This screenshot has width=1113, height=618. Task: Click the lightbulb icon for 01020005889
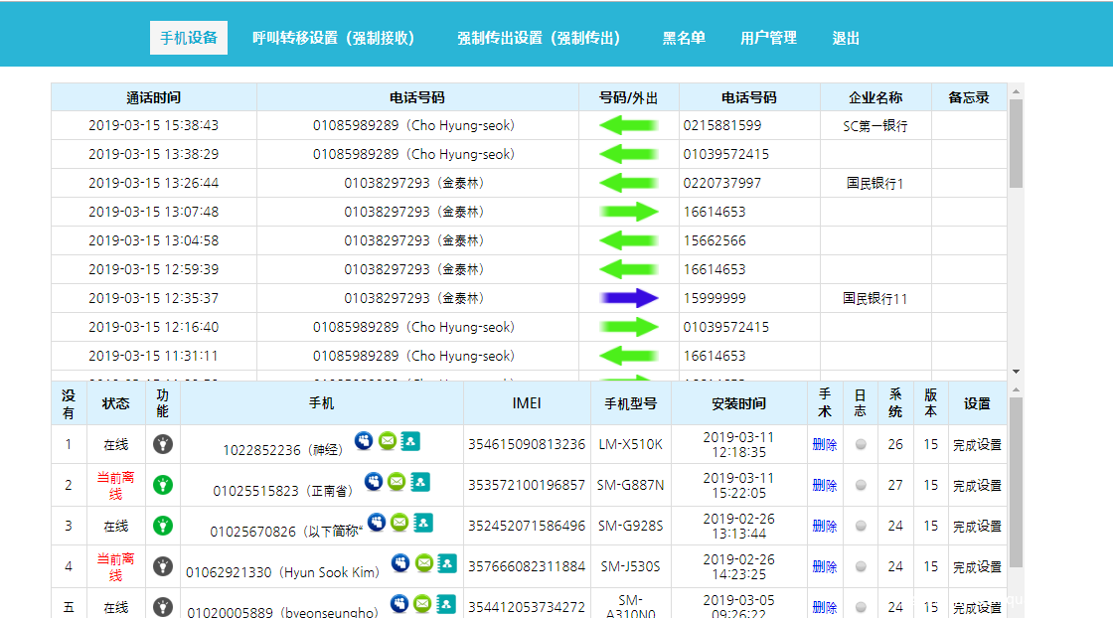coord(163,607)
